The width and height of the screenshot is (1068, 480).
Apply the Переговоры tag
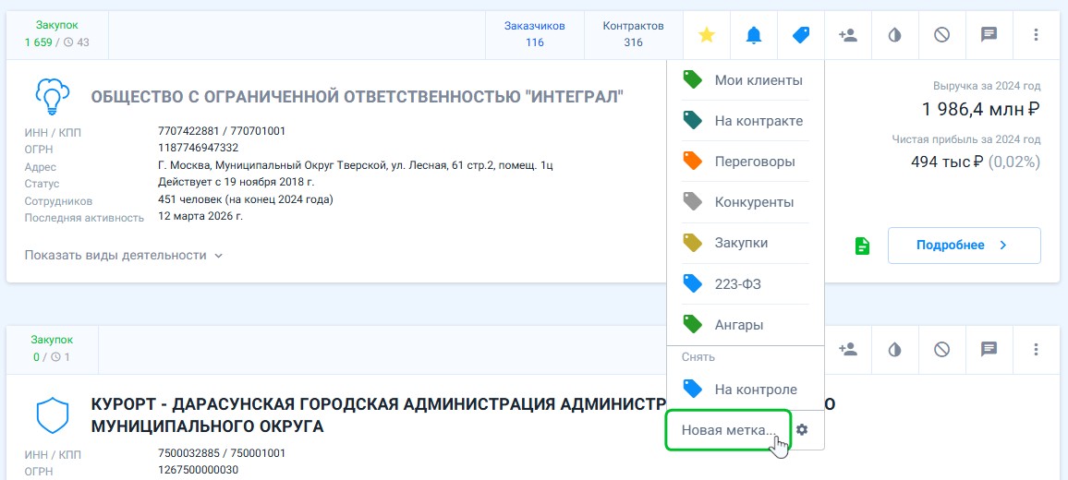746,162
